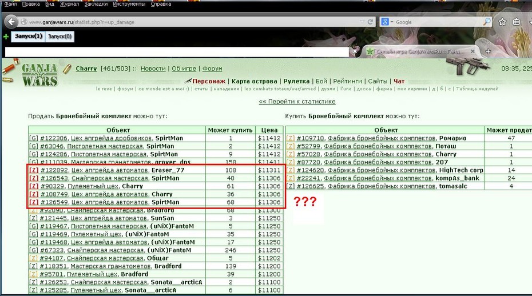Click the green plus add icon
The height and width of the screenshot is (296, 532).
6,36
